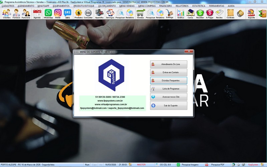Click the Consultar barcode icon
Image resolution: width=267 pixels, height=167 pixels.
click(x=88, y=14)
